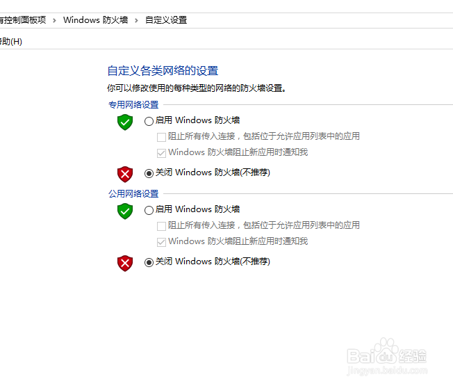Image resolution: width=453 pixels, height=386 pixels.
Task: Check 阻止所有传入连接 under private network settings
Action: tap(161, 137)
